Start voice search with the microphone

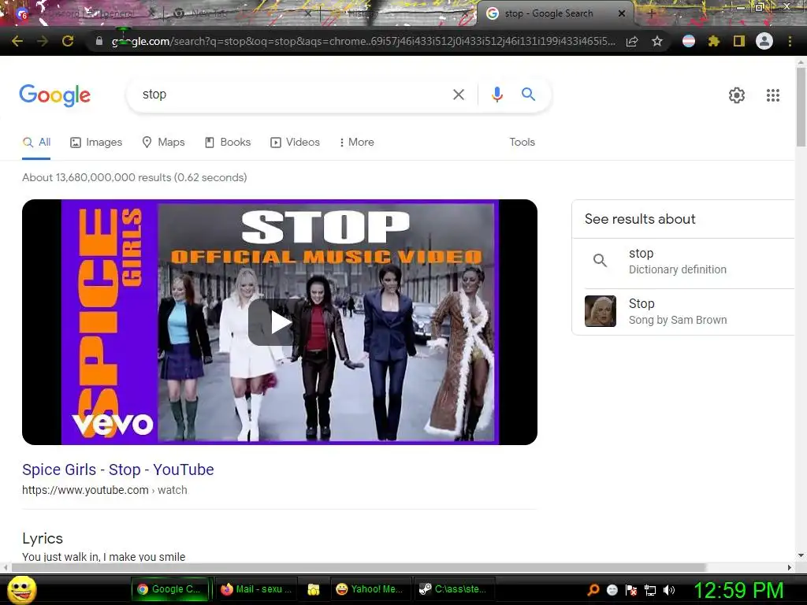(x=496, y=95)
